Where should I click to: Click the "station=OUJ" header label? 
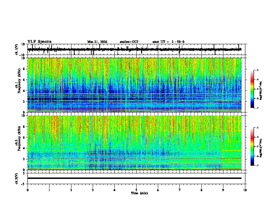click(x=129, y=42)
